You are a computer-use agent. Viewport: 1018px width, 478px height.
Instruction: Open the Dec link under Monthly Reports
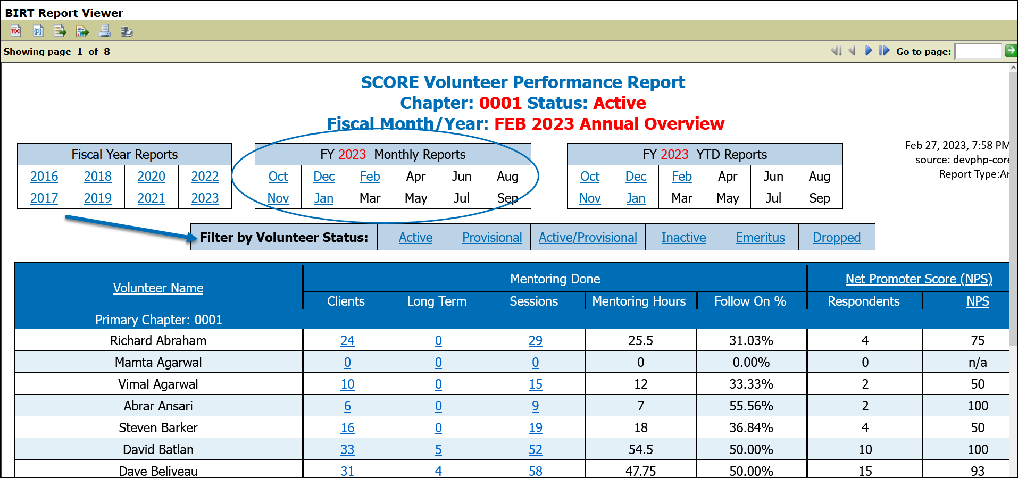324,177
